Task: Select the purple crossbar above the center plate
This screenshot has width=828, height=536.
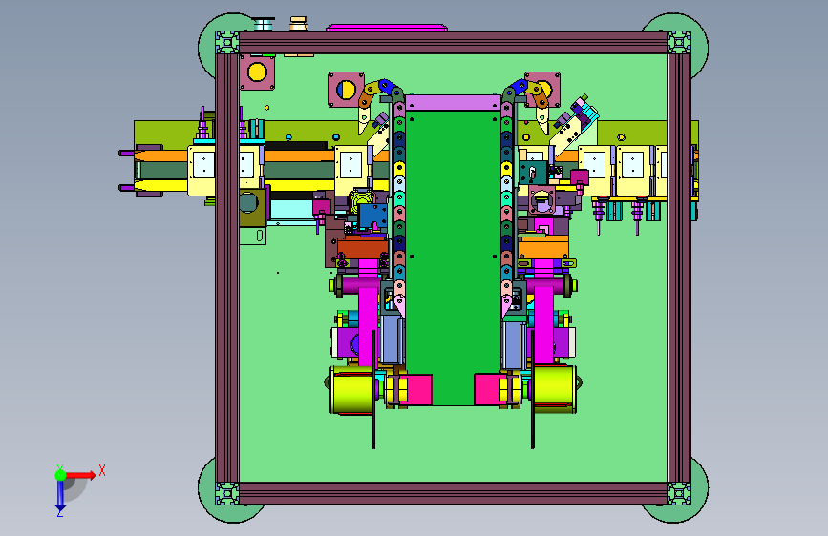Action: pyautogui.click(x=453, y=102)
